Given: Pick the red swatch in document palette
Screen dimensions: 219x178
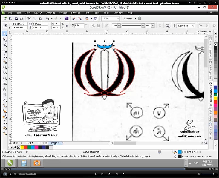Looking at the screenshot, I should (26, 147).
